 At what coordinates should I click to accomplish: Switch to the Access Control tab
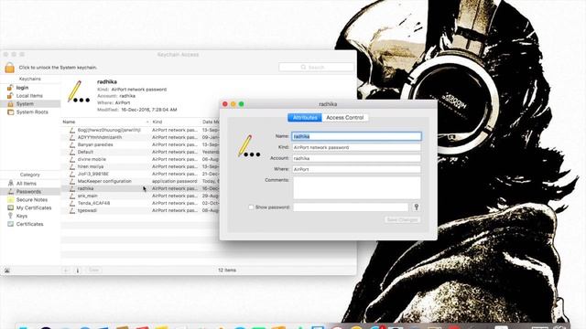344,118
